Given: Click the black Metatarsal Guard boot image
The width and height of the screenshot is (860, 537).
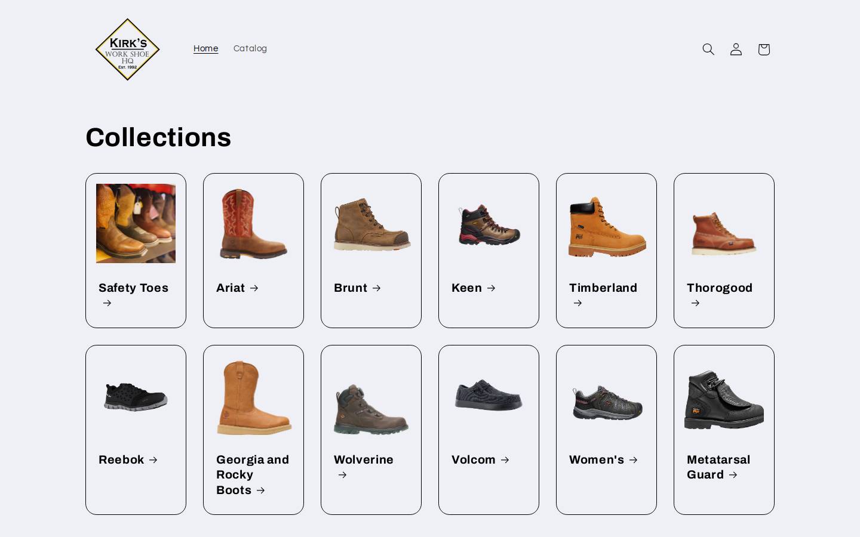Looking at the screenshot, I should point(724,400).
